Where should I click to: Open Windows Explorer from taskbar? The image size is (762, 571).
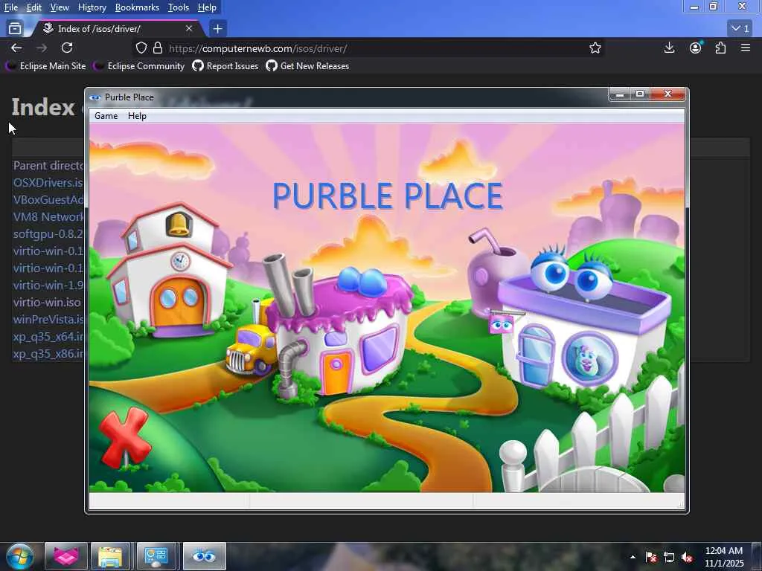[110, 556]
